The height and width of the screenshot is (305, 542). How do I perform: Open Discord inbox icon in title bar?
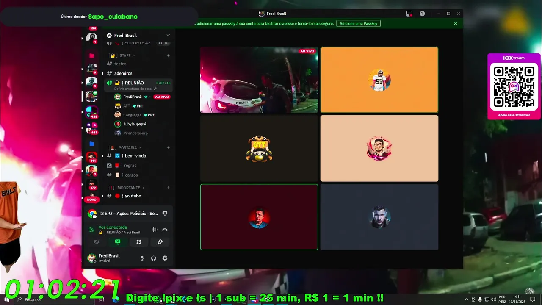click(x=409, y=14)
